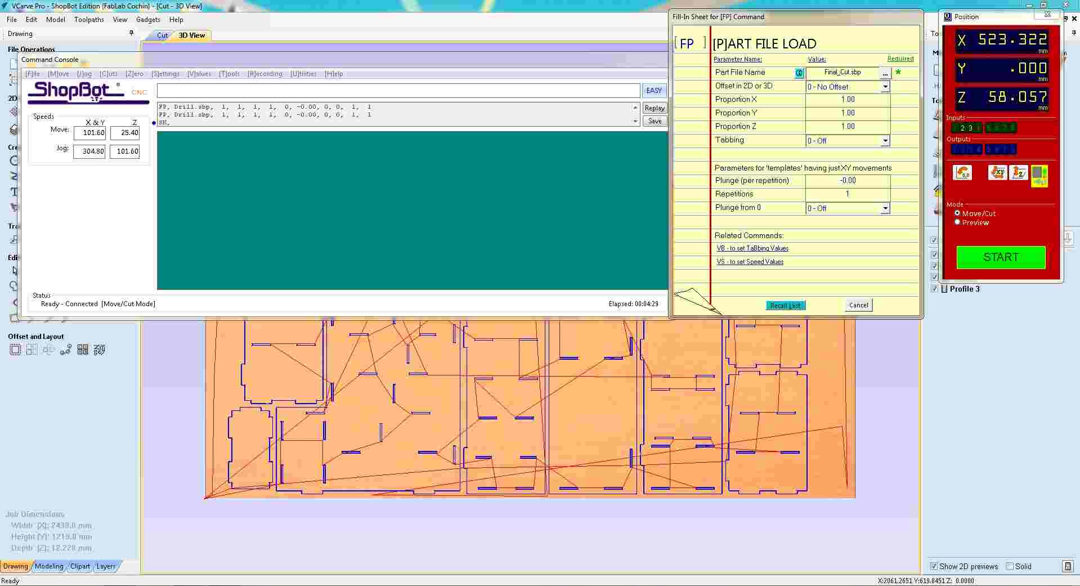Click the EASY button in the Command Console
The image size is (1080, 586).
(x=653, y=90)
